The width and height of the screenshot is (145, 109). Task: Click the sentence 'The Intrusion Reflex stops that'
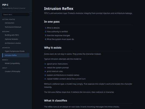coord(57,92)
